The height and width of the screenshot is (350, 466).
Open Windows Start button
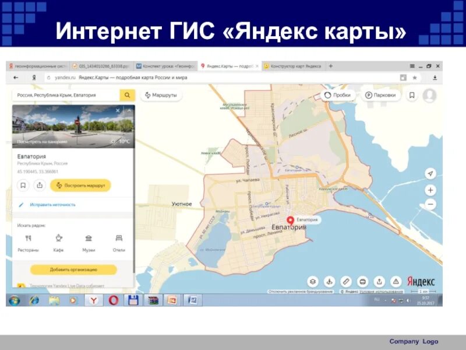pos(14,300)
